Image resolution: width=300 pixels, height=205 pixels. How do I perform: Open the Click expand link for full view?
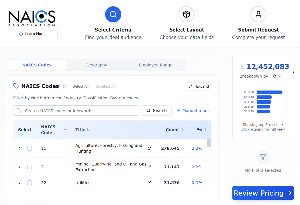click(x=252, y=129)
